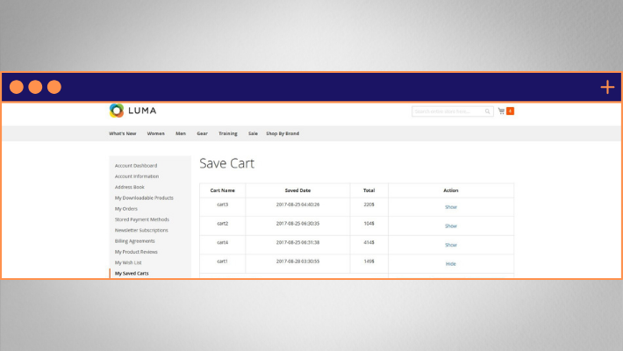Show the cart4 saved cart details
This screenshot has width=623, height=351.
click(450, 245)
